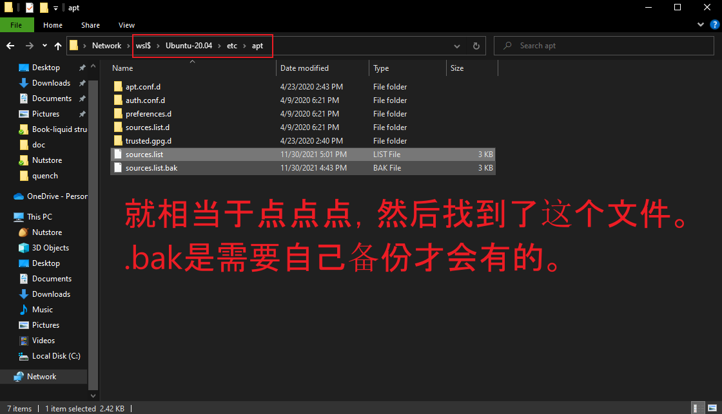Click the New folder quick access icon
This screenshot has height=414, width=722.
click(44, 7)
